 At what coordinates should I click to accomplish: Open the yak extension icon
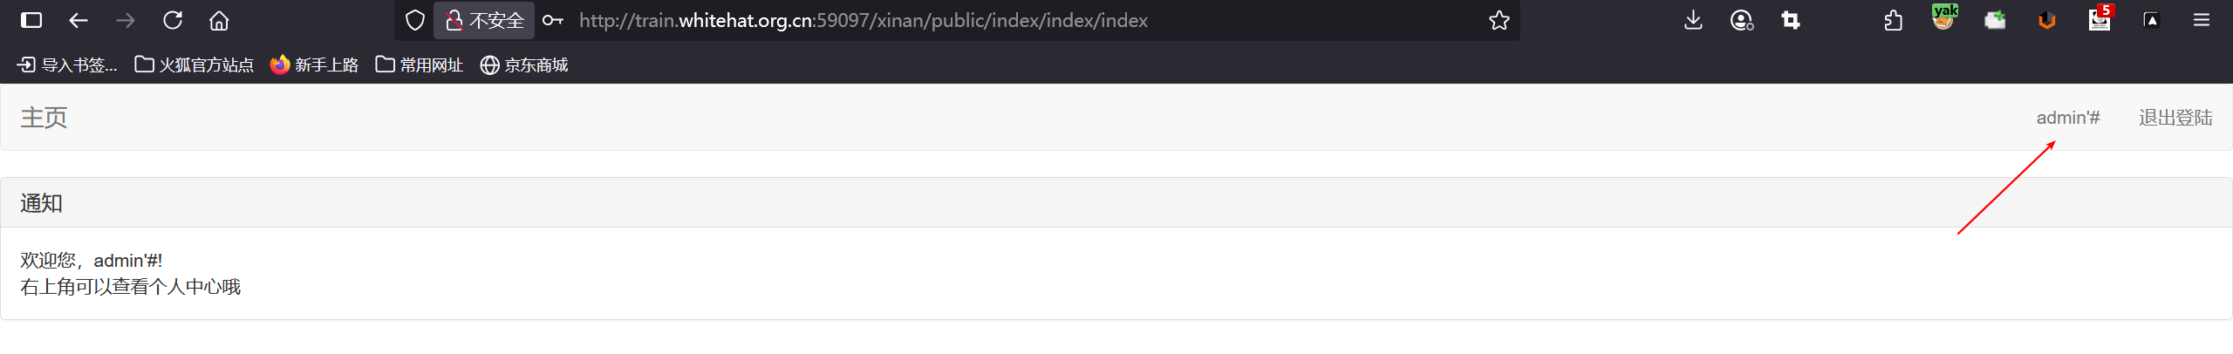(1944, 17)
